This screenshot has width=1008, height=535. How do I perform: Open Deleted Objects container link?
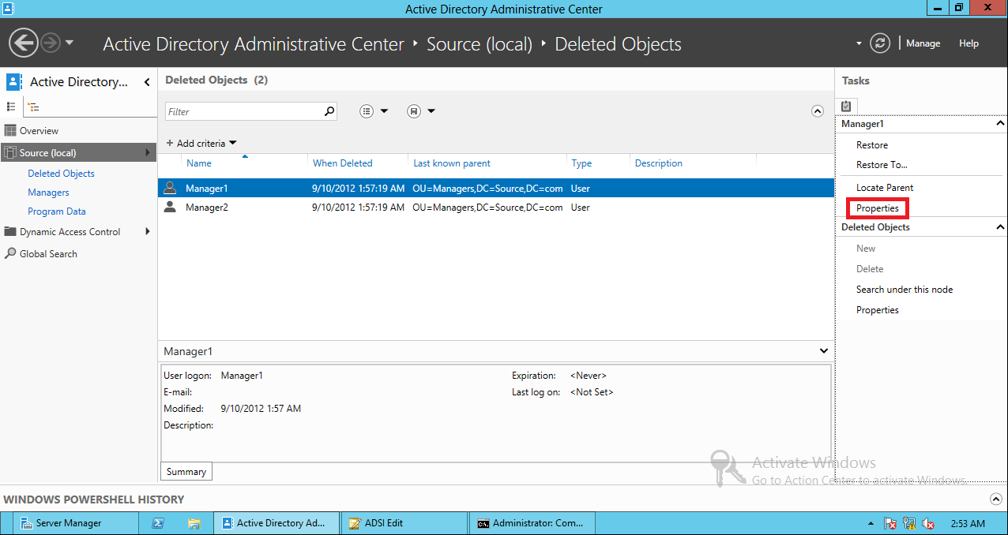coord(61,174)
